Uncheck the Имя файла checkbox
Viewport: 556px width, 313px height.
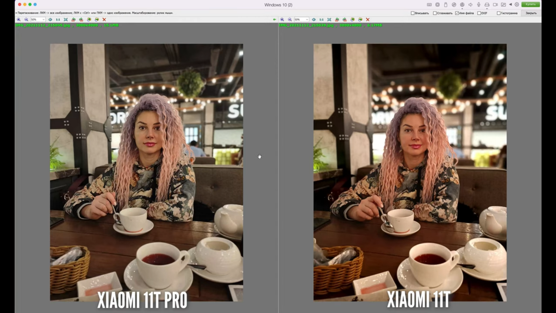(x=457, y=13)
